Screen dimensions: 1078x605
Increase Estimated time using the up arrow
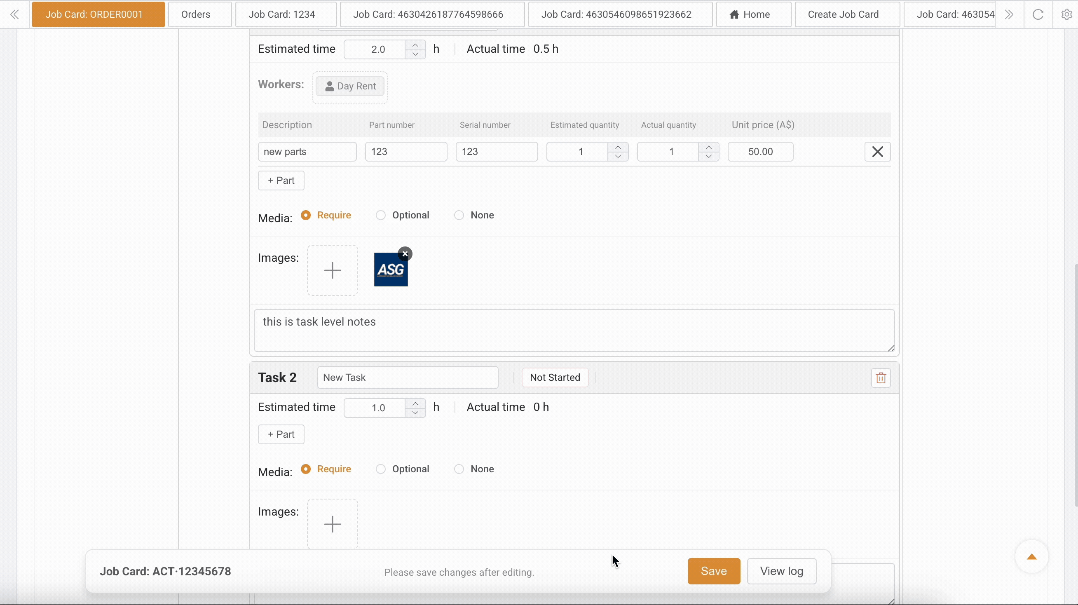click(x=415, y=45)
